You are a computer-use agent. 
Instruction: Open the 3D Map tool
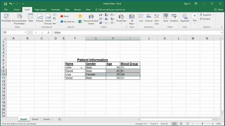tap(132, 19)
